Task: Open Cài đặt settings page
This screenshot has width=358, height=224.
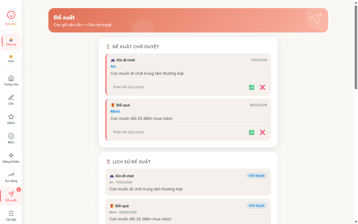Action: 11,216
